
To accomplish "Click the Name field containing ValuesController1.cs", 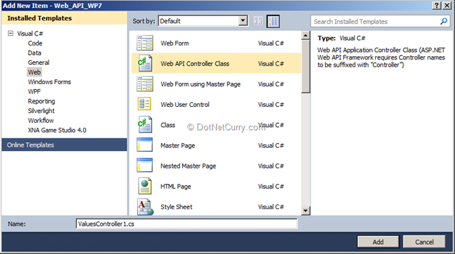I will [187, 223].
